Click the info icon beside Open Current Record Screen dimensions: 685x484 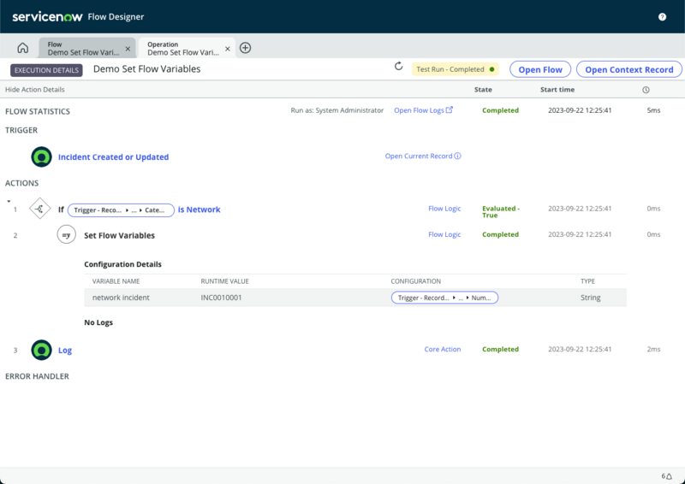(x=457, y=156)
